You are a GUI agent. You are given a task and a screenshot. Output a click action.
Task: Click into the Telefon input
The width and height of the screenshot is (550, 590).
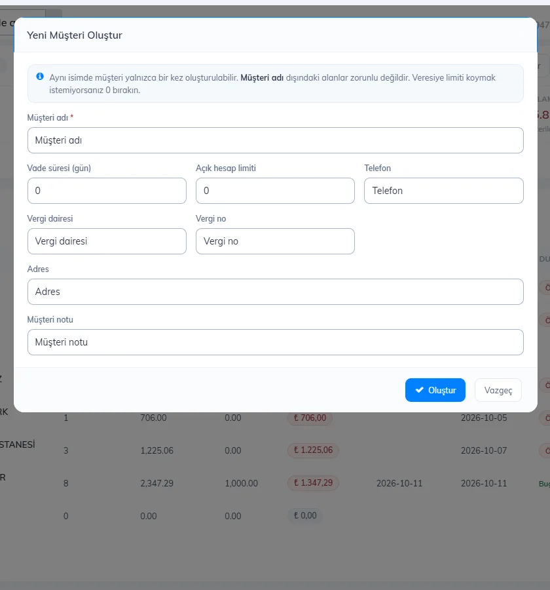pos(444,191)
